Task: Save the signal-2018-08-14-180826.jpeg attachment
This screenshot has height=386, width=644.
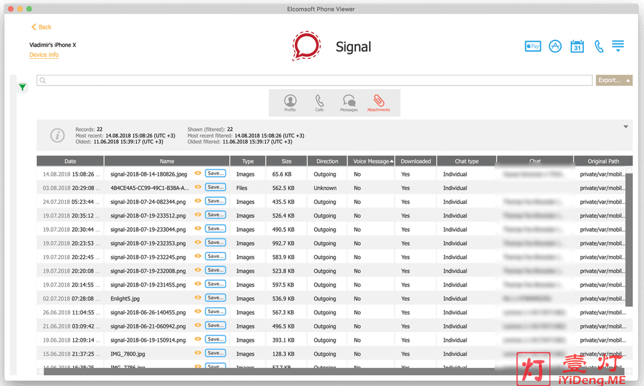Action: coord(215,173)
